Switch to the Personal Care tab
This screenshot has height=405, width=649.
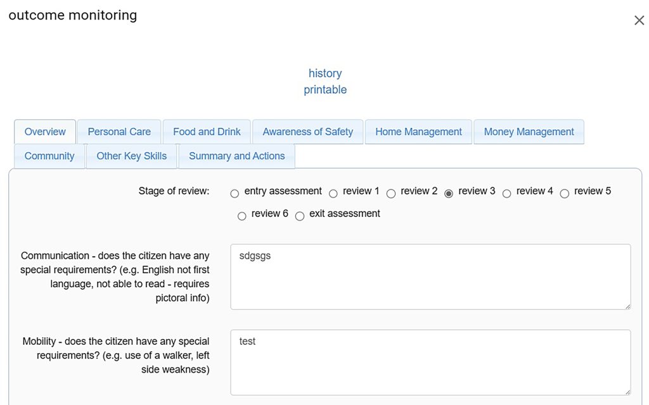pyautogui.click(x=119, y=132)
